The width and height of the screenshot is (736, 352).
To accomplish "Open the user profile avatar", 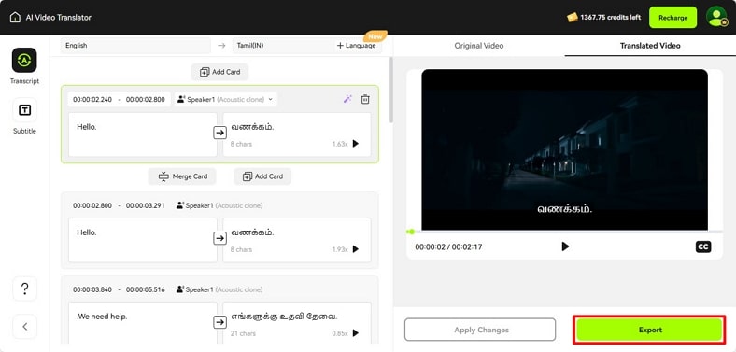I will click(716, 17).
